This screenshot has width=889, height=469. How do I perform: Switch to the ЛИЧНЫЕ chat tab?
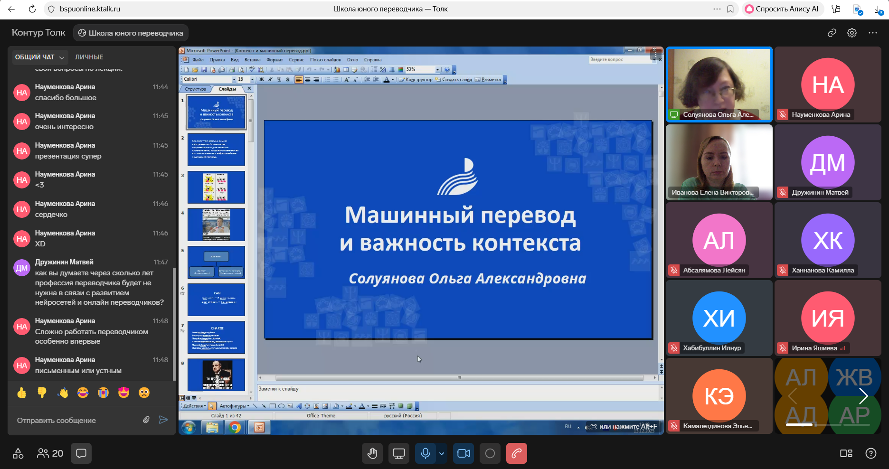click(89, 57)
